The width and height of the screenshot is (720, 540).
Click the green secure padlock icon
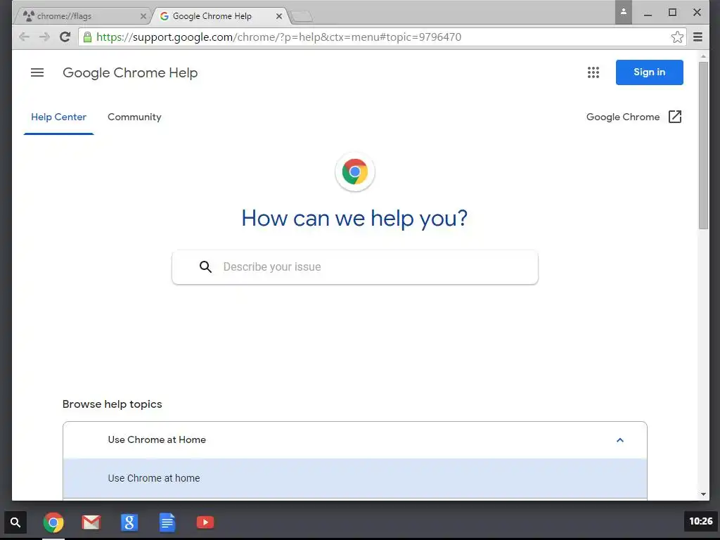click(x=87, y=37)
